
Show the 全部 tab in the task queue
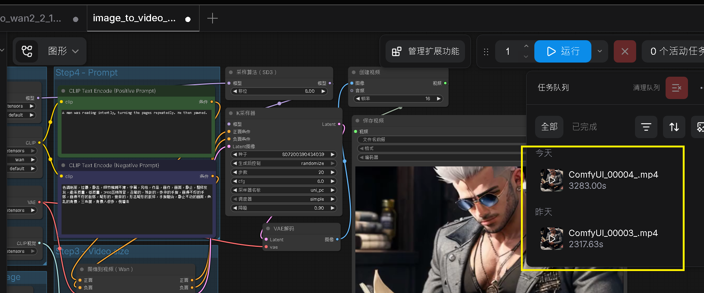(549, 127)
